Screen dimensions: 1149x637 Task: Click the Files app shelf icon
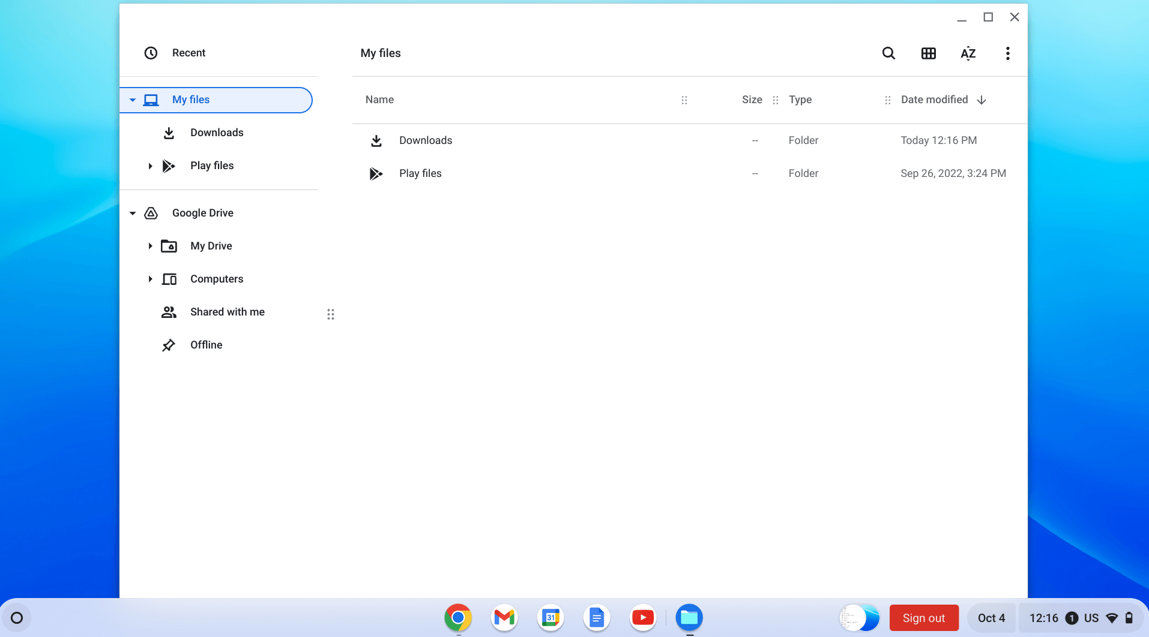[689, 618]
